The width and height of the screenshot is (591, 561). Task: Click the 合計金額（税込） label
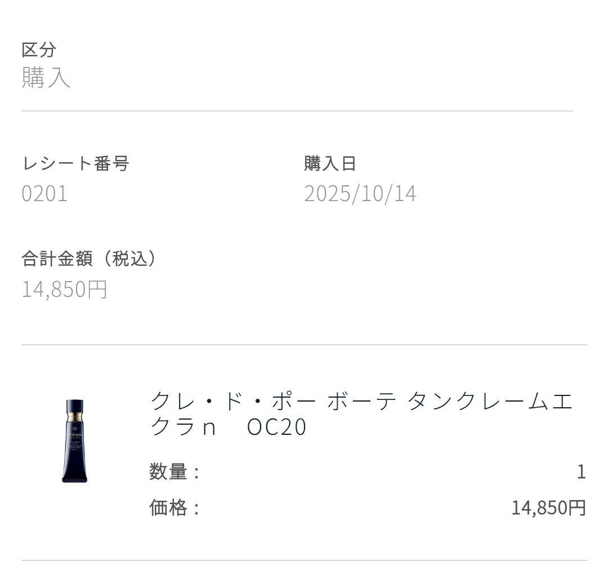[x=89, y=259]
